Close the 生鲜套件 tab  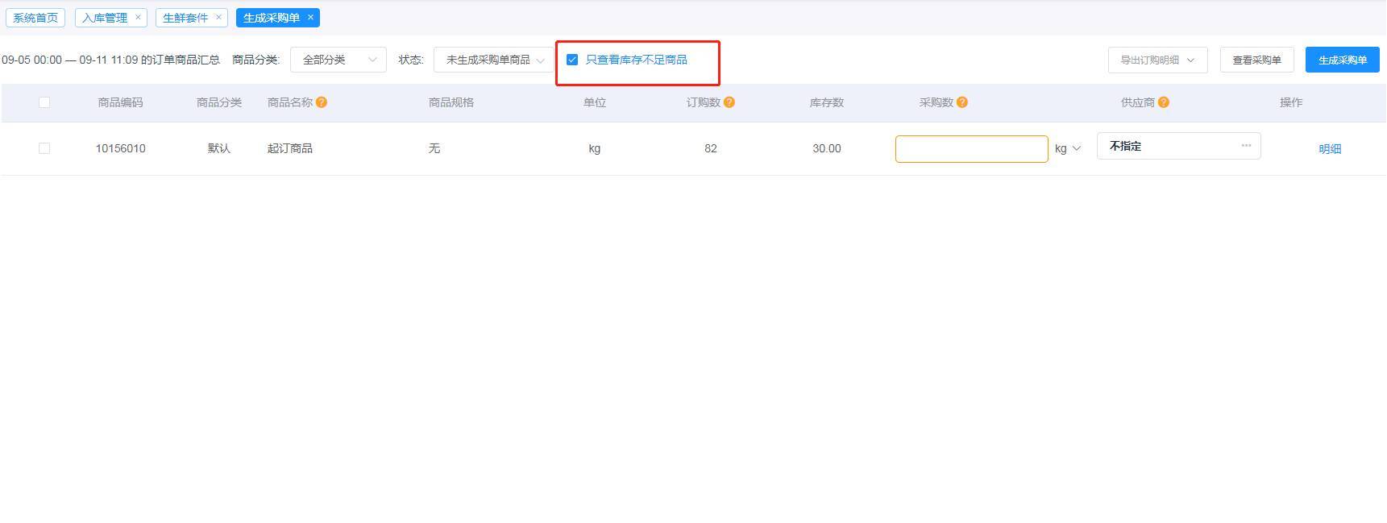(x=218, y=17)
